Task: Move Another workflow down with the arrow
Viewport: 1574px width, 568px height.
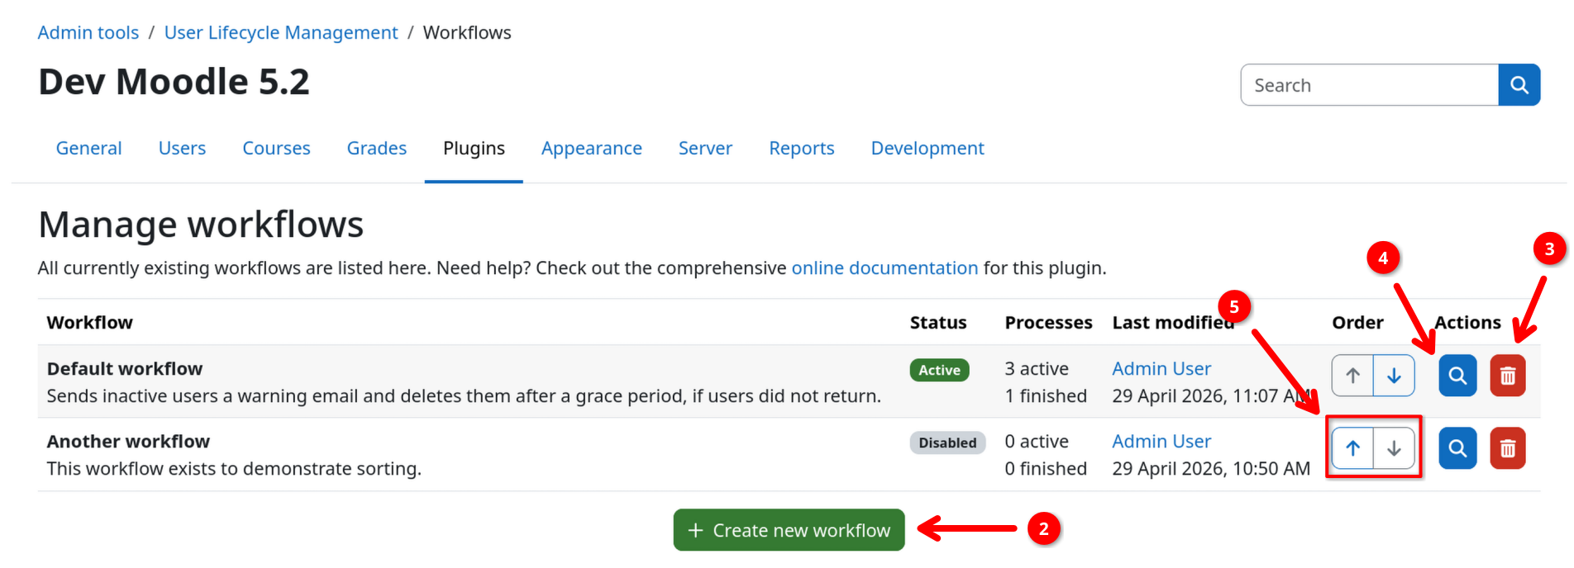Action: [1394, 448]
